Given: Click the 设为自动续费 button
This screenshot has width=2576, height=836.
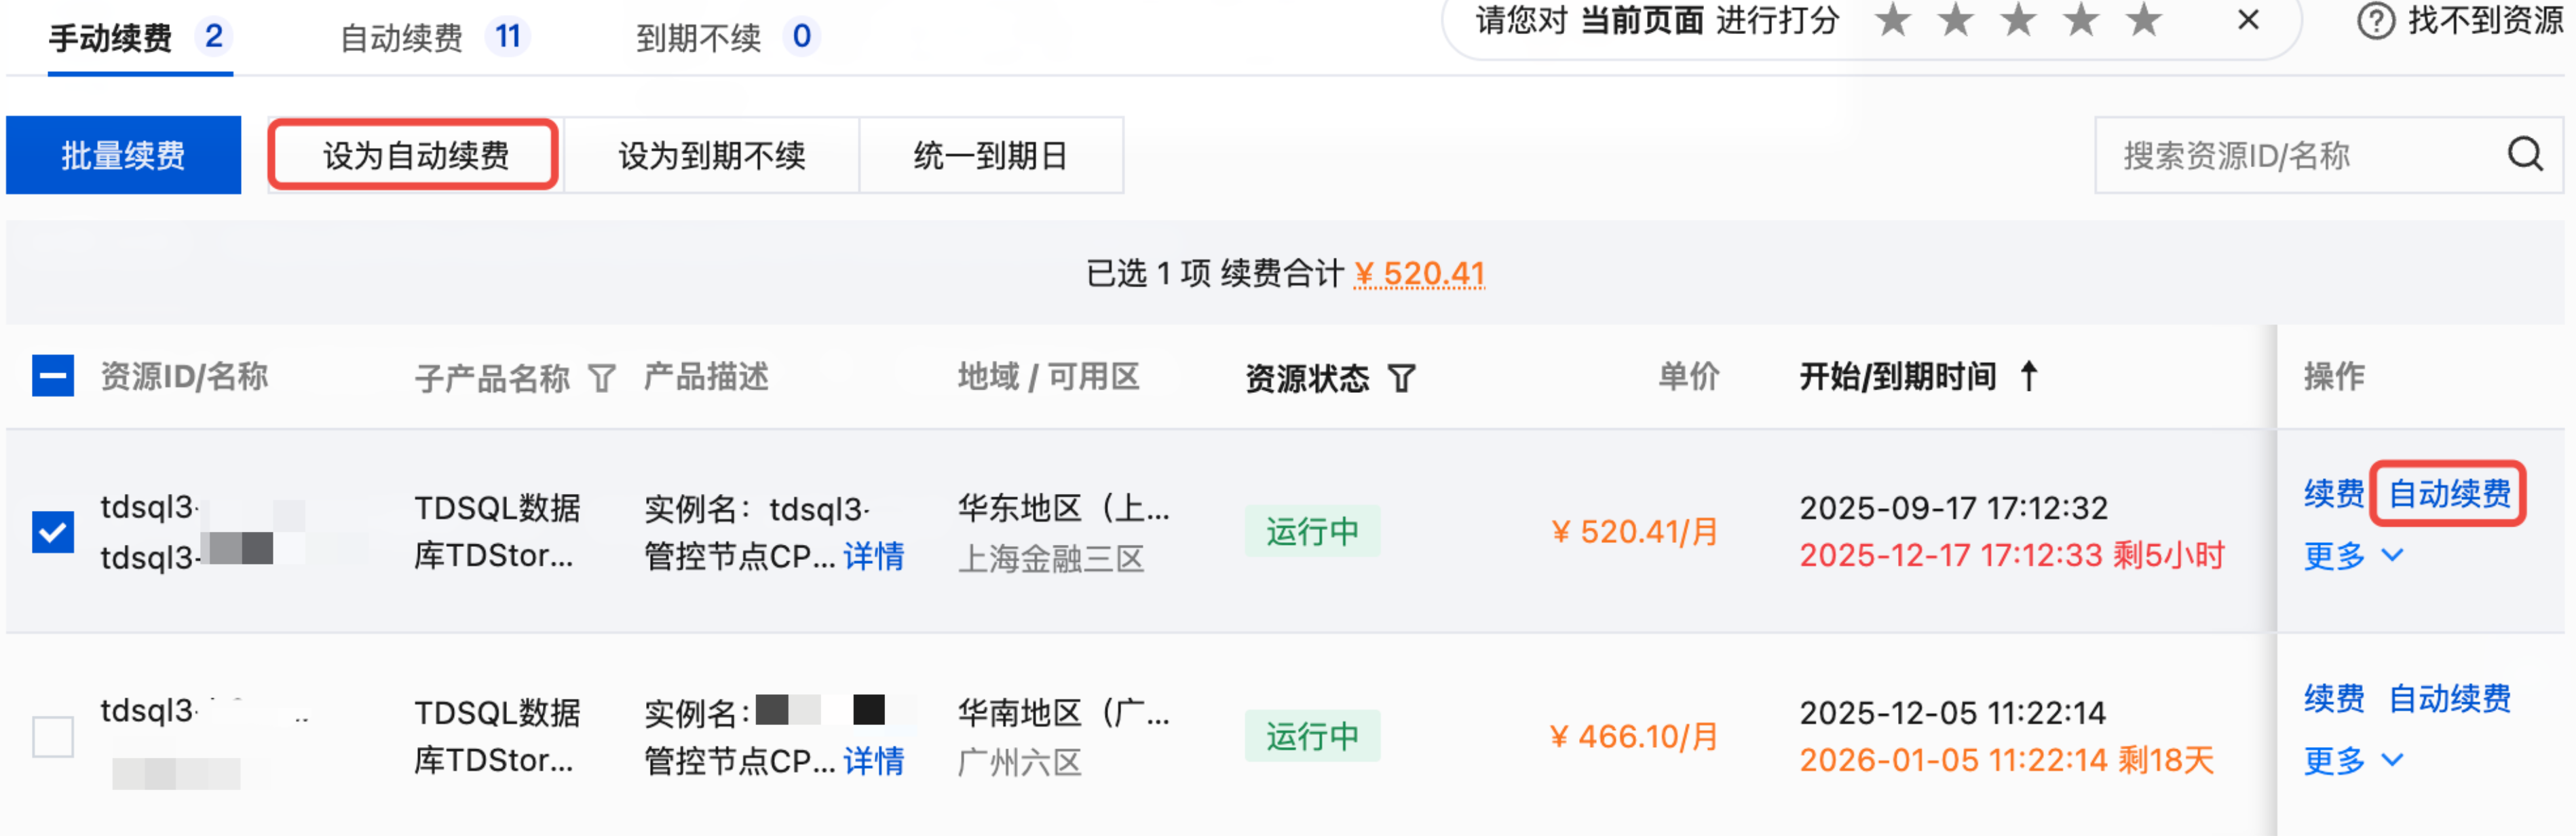Looking at the screenshot, I should (415, 155).
